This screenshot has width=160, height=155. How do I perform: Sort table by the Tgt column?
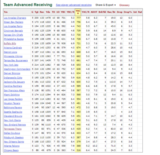tap(36, 12)
